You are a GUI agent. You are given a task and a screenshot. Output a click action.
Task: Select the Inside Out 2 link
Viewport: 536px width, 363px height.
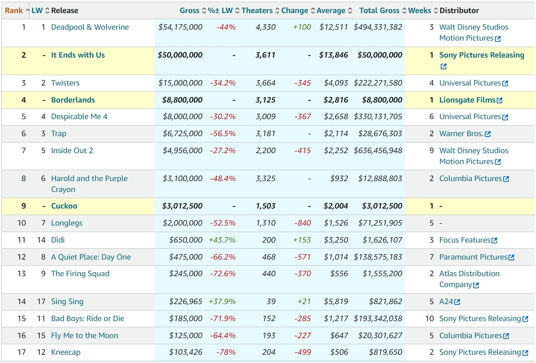coord(72,151)
